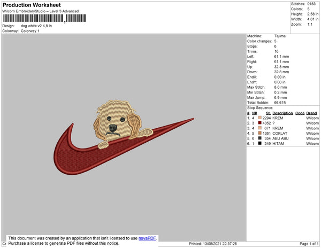Click the stitch count '4352'
This screenshot has height=248, width=321.
(266, 123)
